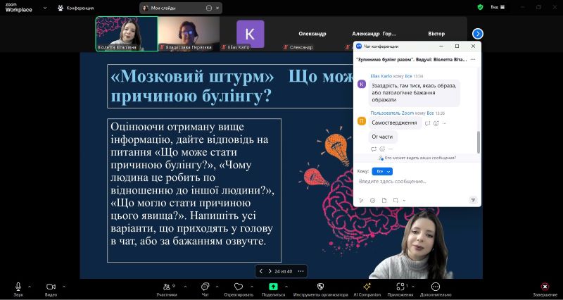
Task: Attach a file in chat composer
Action: [384, 200]
